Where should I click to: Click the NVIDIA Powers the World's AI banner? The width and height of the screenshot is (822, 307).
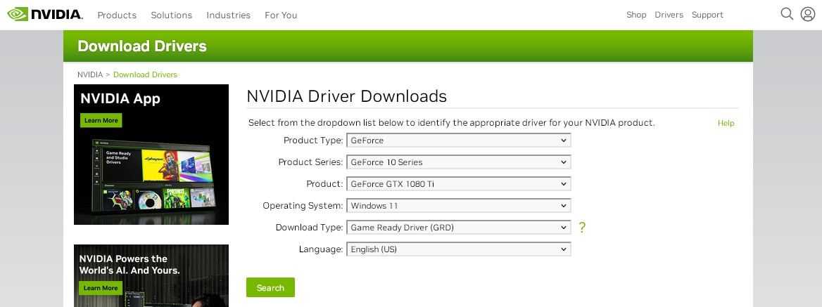point(151,275)
